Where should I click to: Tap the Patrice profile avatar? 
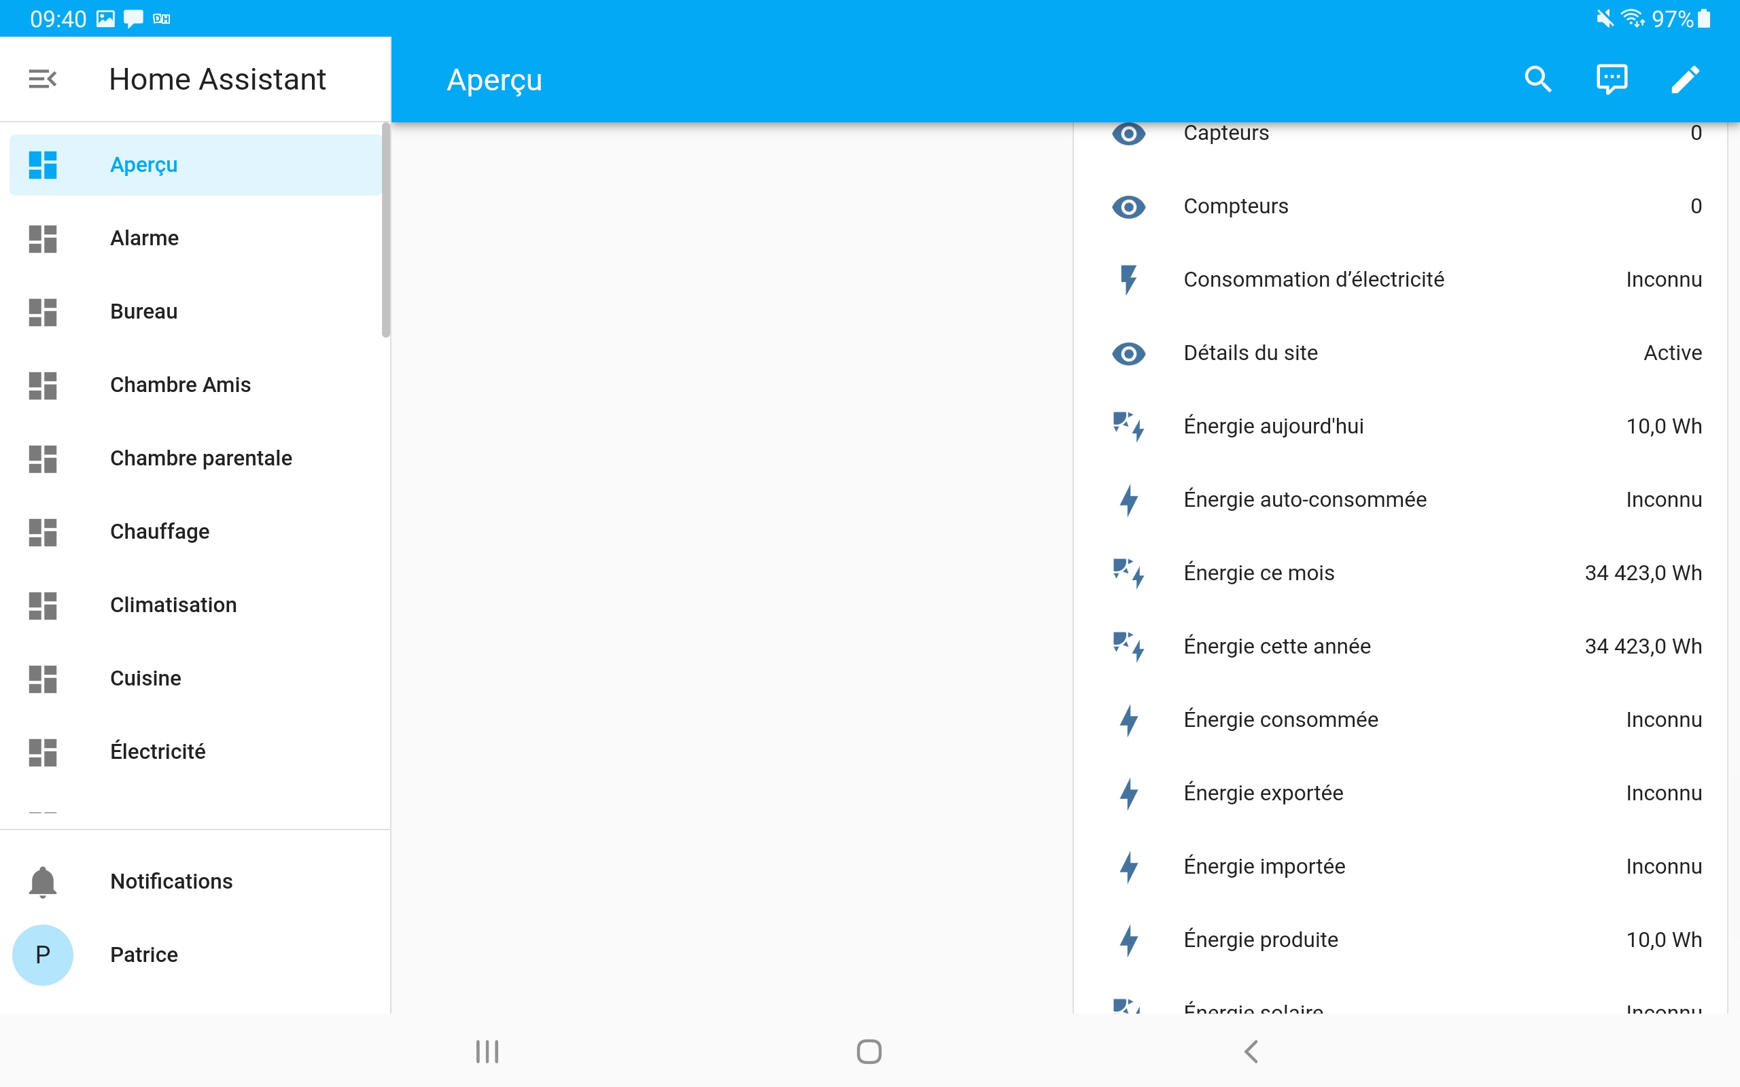tap(42, 955)
